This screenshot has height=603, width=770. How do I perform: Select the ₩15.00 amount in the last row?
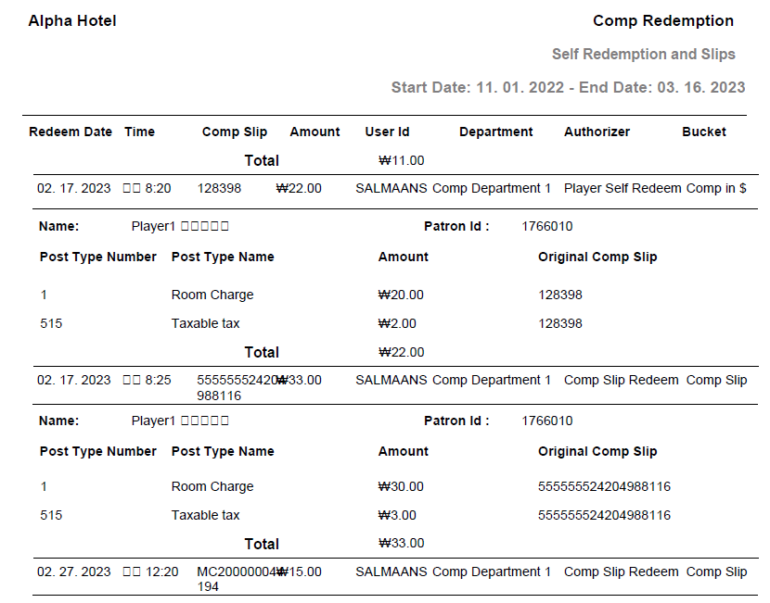pos(301,572)
